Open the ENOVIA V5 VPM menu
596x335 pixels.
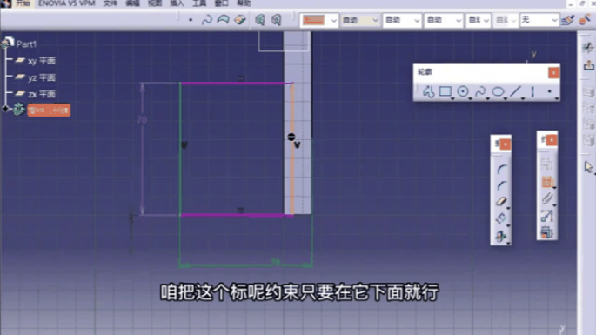[x=66, y=3]
